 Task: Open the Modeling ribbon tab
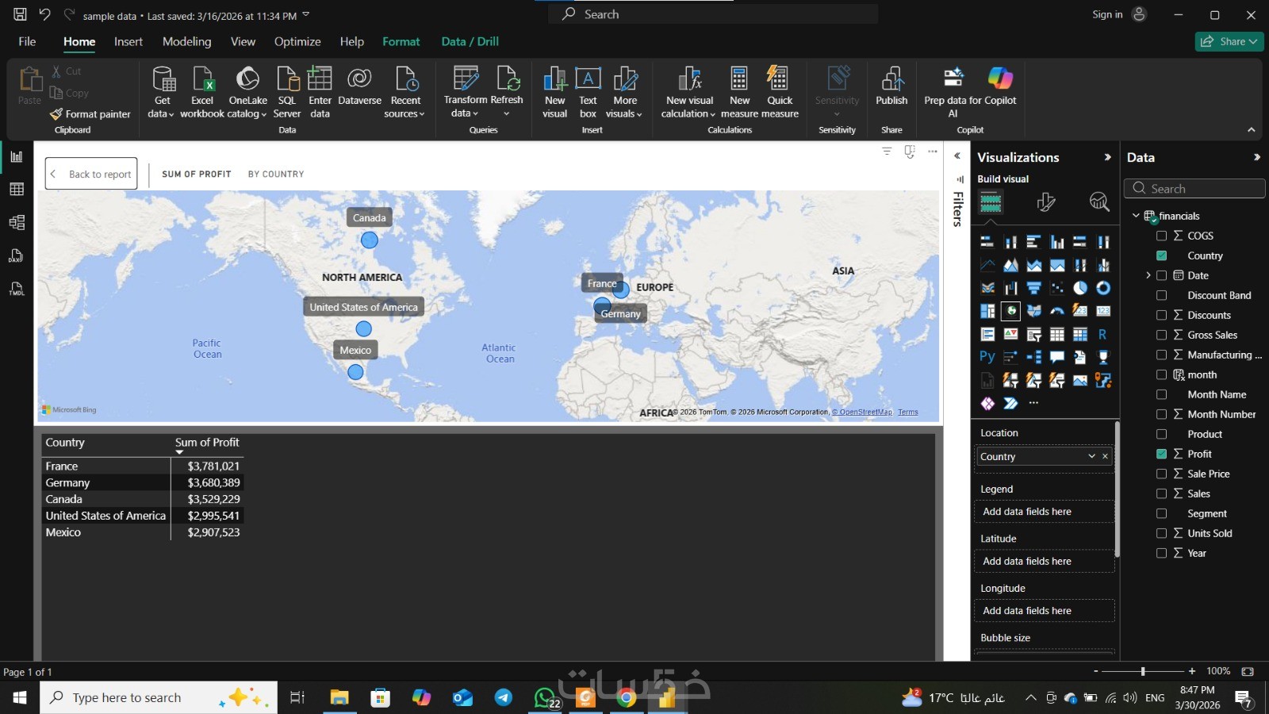[x=186, y=41]
